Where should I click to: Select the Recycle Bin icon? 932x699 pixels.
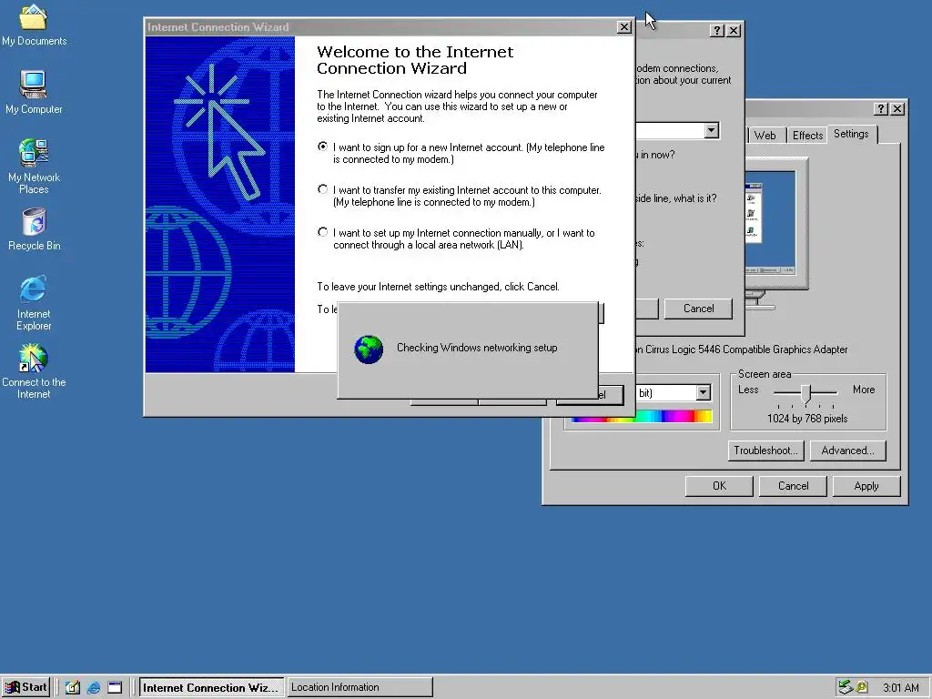point(34,229)
